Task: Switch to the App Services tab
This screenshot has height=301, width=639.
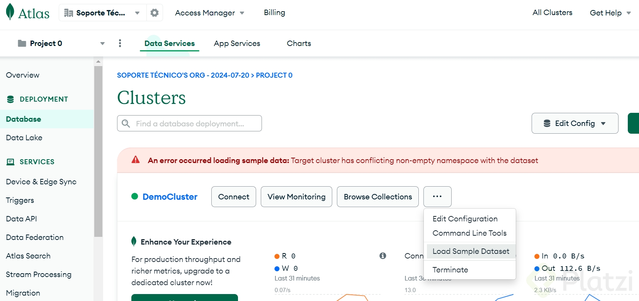Action: click(x=237, y=43)
